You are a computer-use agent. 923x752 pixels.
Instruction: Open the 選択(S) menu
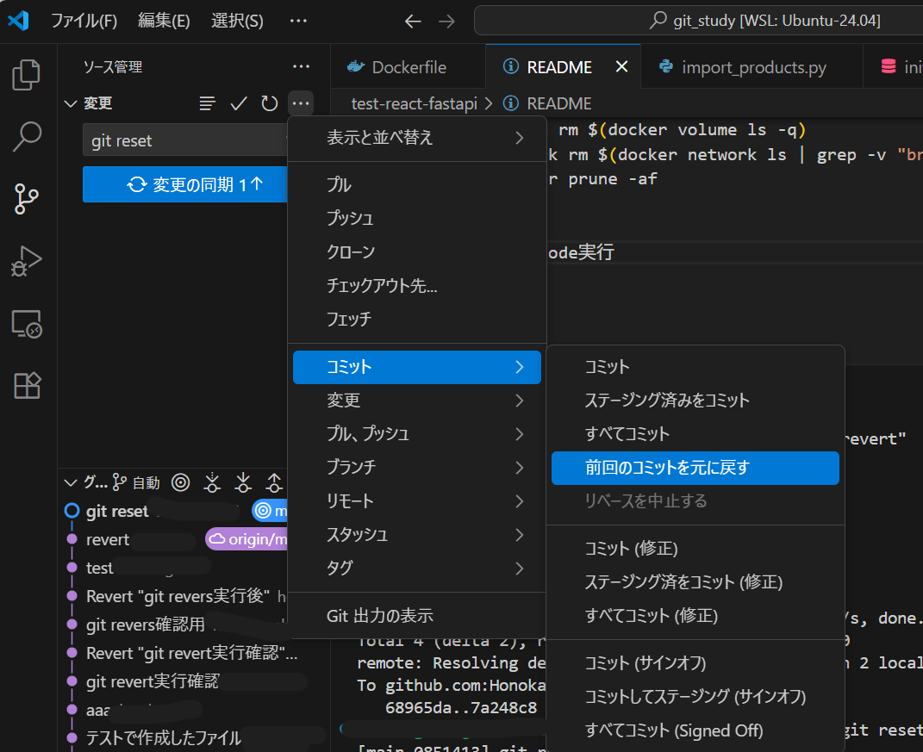click(x=237, y=22)
